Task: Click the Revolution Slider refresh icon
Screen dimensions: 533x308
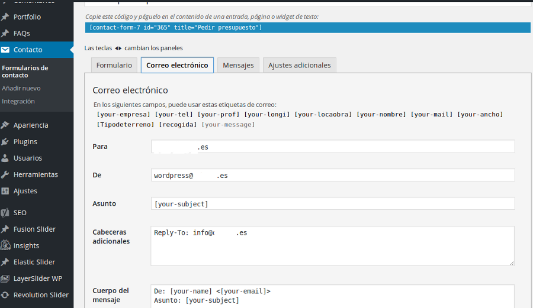Action: [x=5, y=295]
